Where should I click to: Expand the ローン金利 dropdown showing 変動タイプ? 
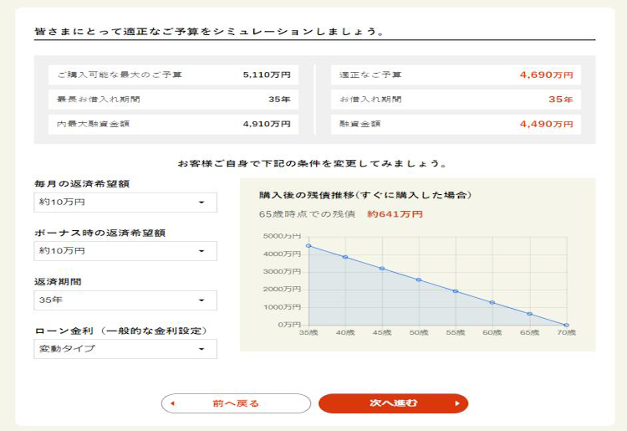[x=125, y=349]
